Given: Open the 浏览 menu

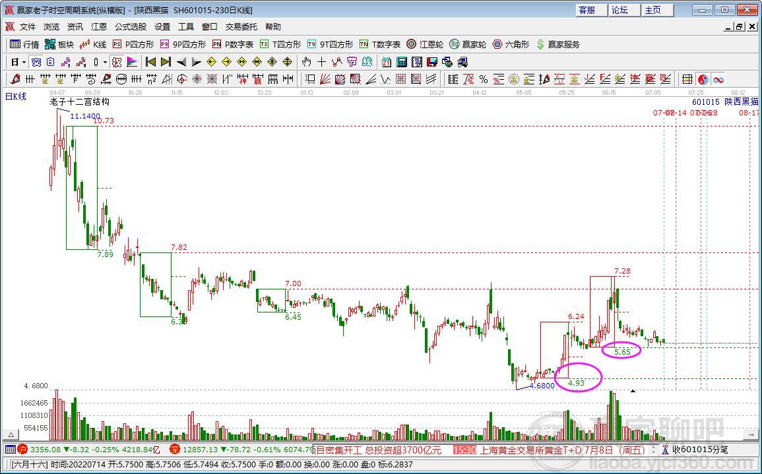Looking at the screenshot, I should pos(51,27).
